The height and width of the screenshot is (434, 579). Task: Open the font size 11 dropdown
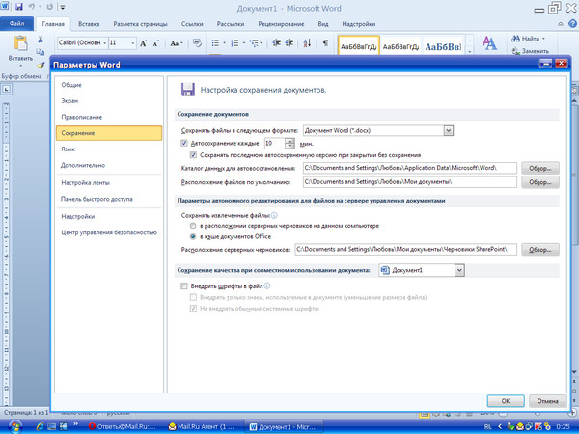pos(132,43)
